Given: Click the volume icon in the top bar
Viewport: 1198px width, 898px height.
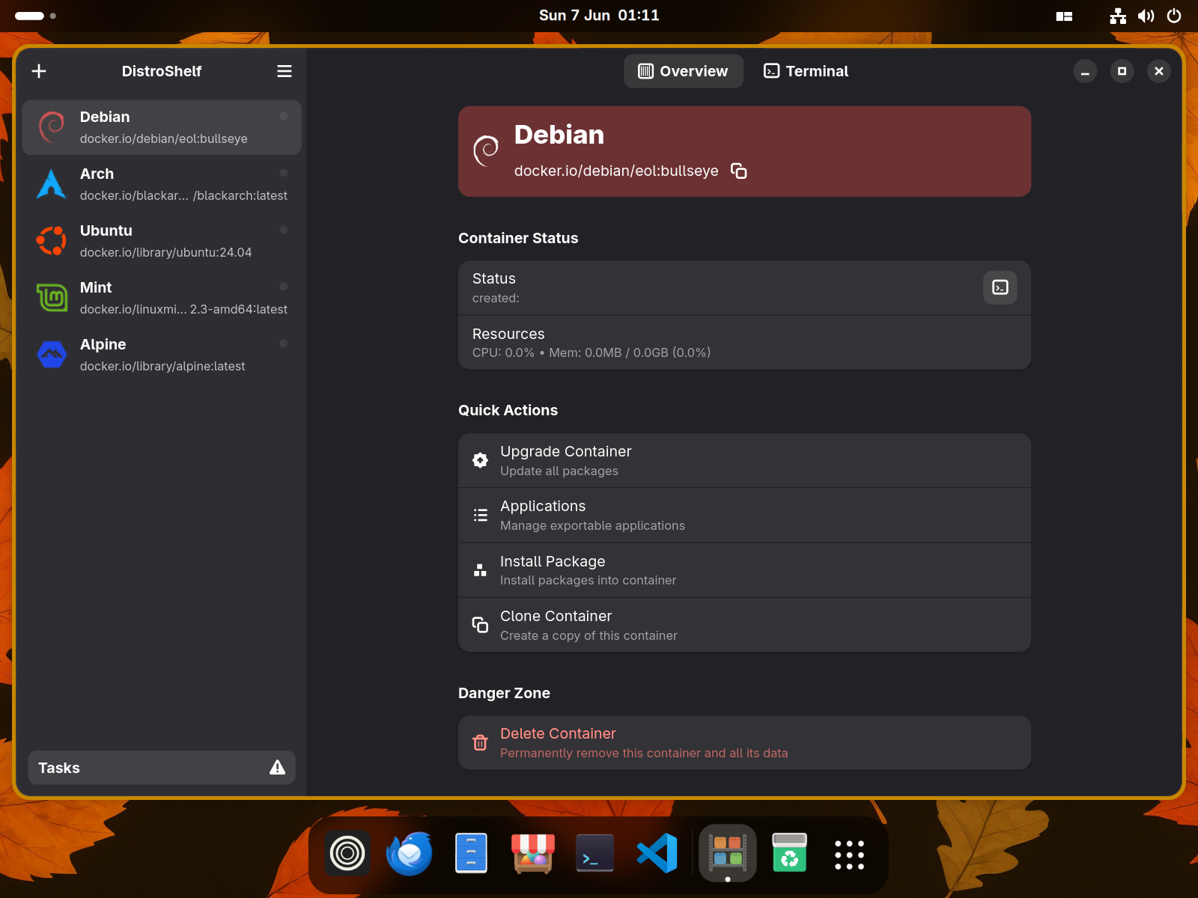Looking at the screenshot, I should tap(1146, 16).
